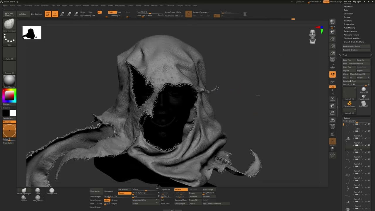
Task: Click Reset Current Brush
Action: coord(357,46)
